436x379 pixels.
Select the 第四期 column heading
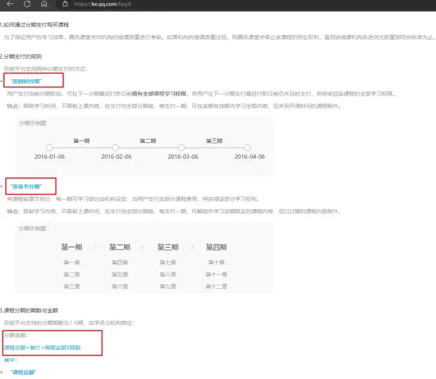click(216, 247)
